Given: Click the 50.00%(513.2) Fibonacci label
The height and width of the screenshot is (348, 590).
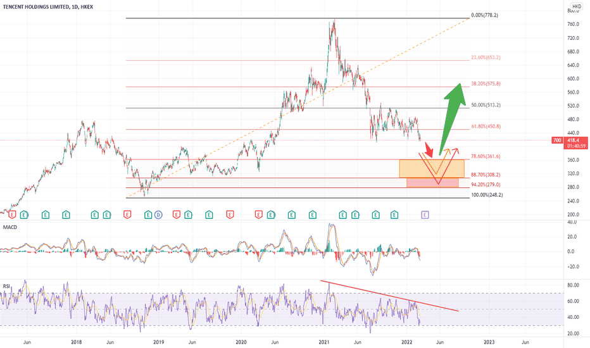Looking at the screenshot, I should click(x=486, y=105).
